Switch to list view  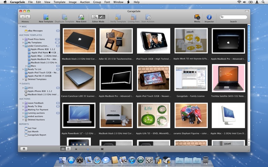(68, 149)
